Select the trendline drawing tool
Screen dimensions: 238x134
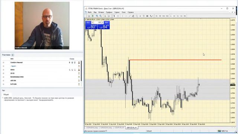[x=129, y=16]
